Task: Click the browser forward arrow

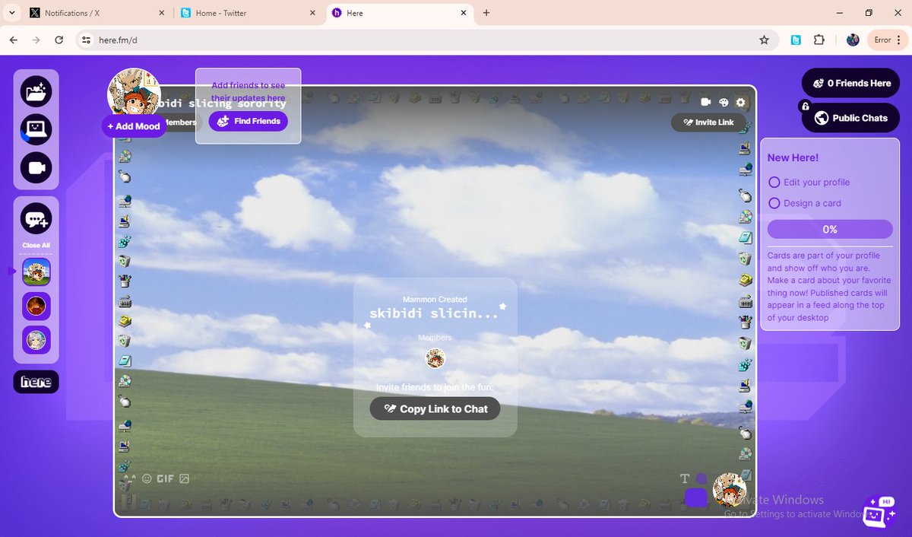Action: tap(36, 40)
